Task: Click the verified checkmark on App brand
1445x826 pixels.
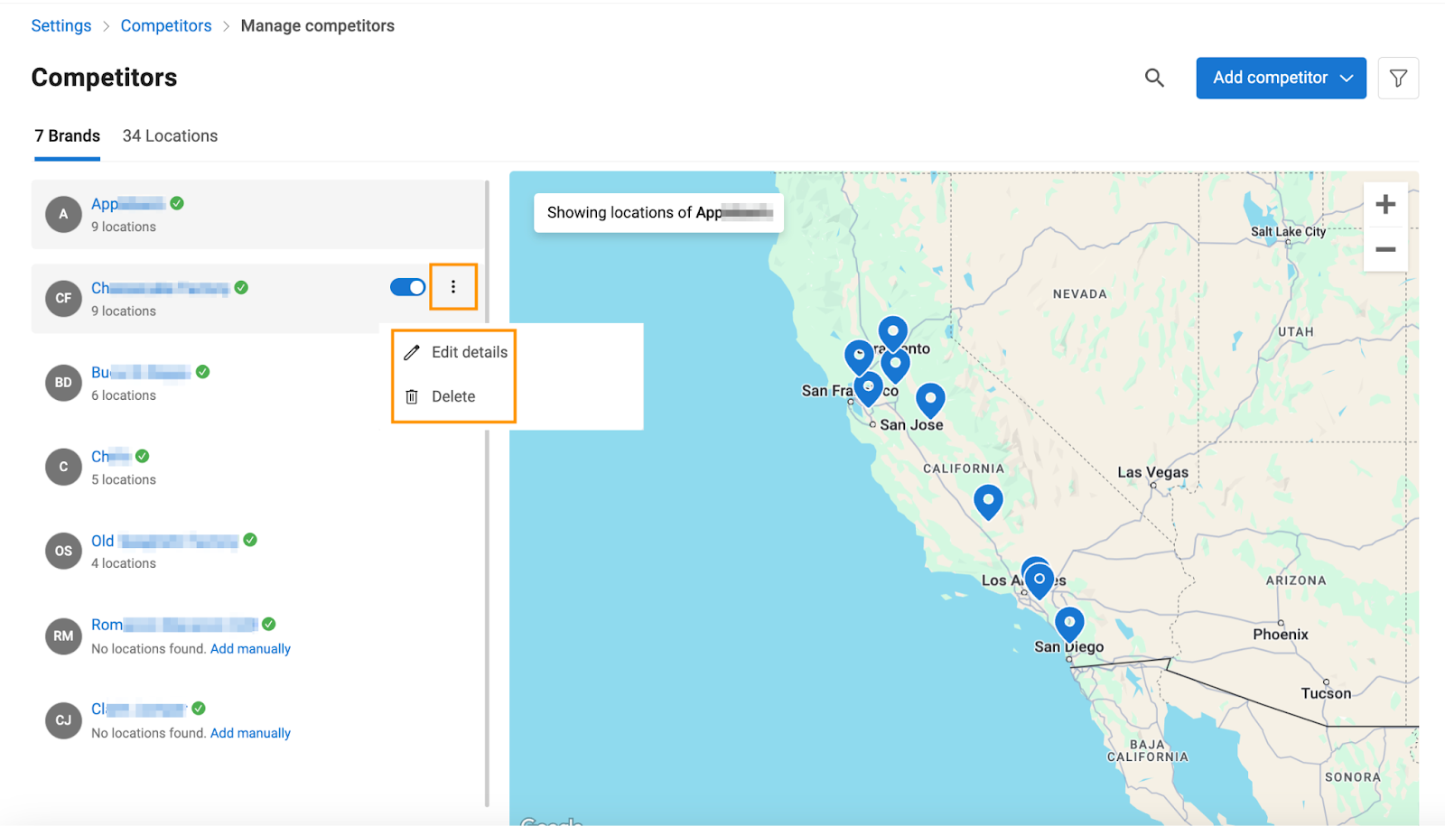Action: (177, 203)
